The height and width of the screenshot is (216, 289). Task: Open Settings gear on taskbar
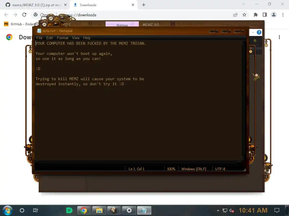pos(129,210)
